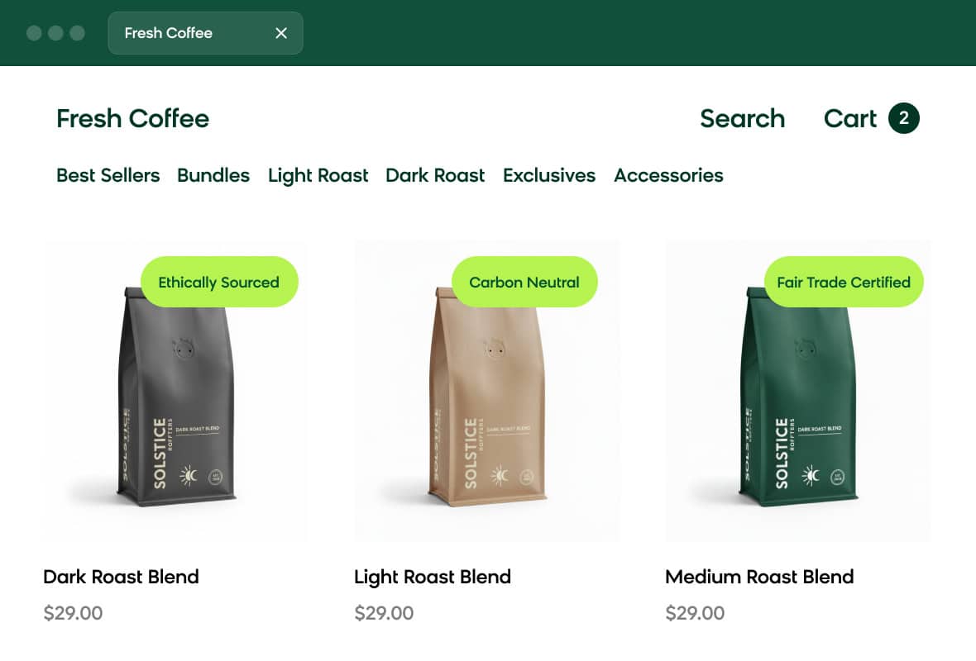
Task: Open the gray coffee bag product image
Action: (175, 392)
